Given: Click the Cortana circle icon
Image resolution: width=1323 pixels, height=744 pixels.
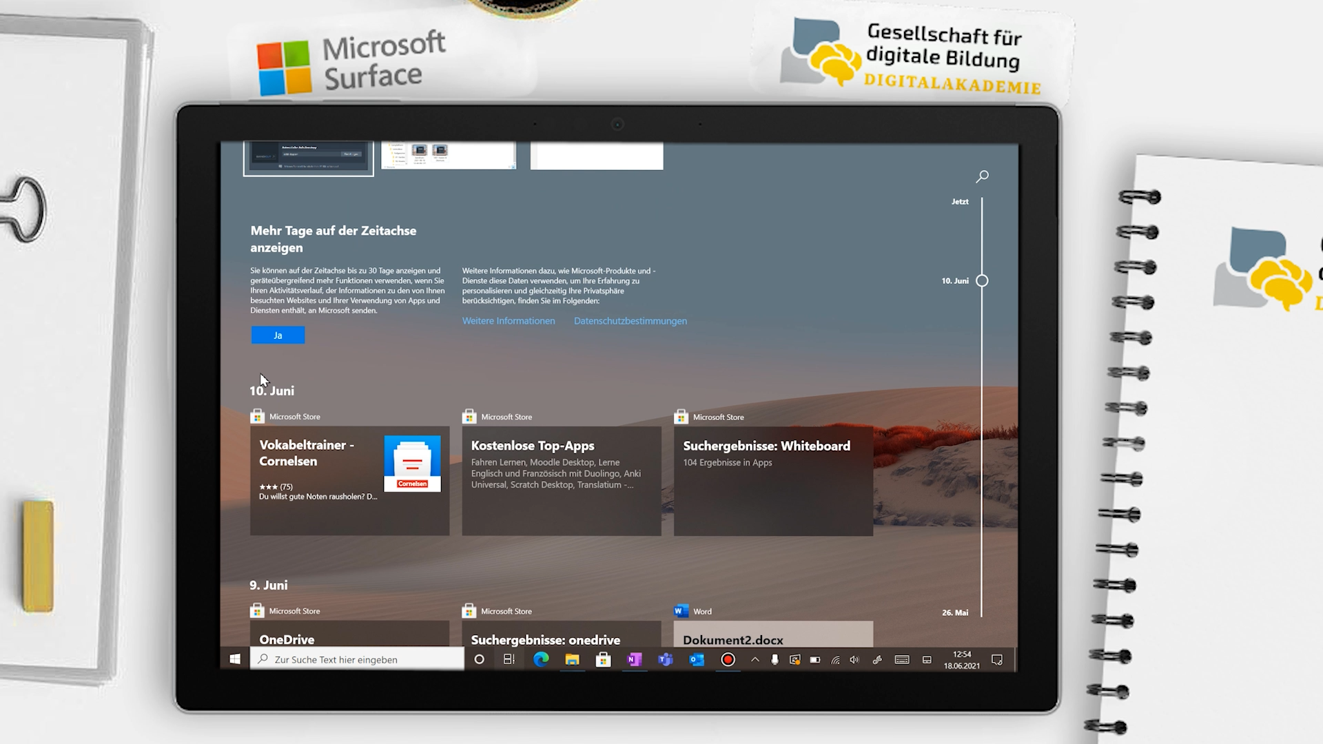Looking at the screenshot, I should (479, 659).
